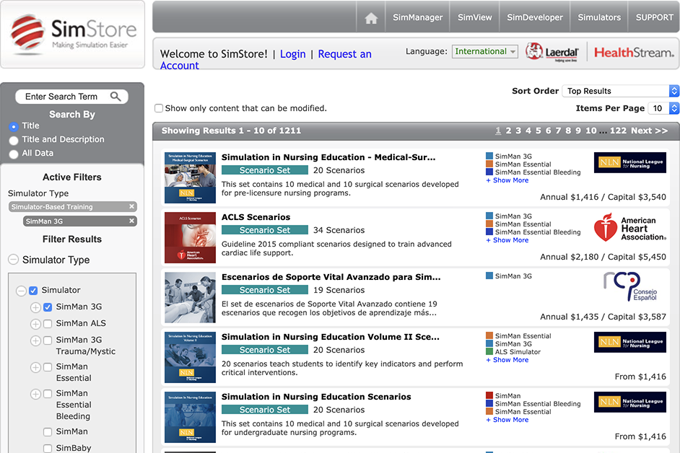Click the search magnifying glass icon

tap(115, 96)
